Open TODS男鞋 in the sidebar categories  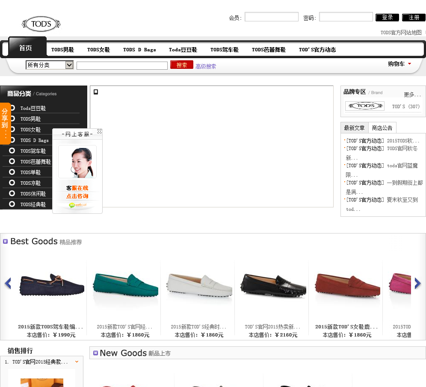click(x=30, y=119)
